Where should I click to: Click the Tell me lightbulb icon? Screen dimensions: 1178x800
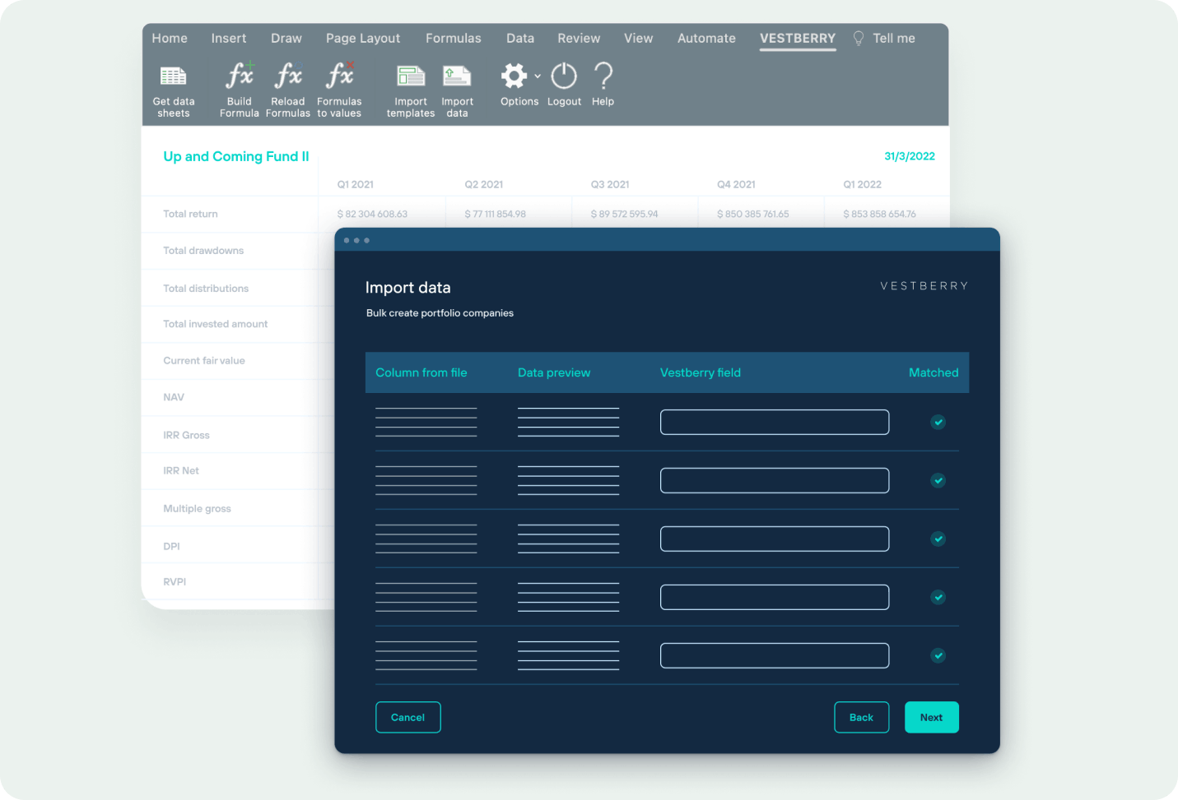click(x=859, y=39)
